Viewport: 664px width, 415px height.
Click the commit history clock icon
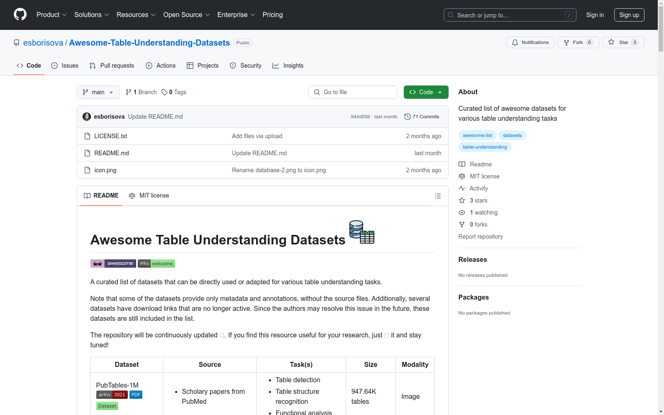pos(407,117)
